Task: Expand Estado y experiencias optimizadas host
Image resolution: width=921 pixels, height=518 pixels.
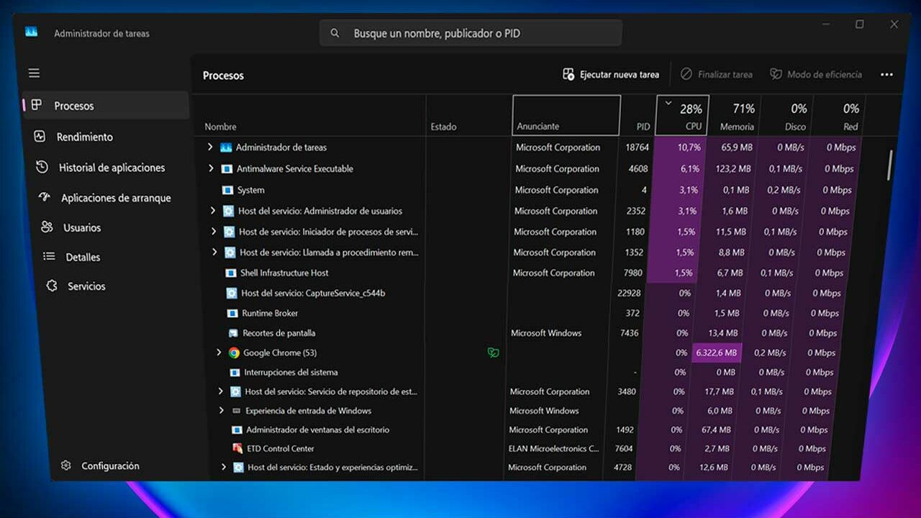Action: [224, 467]
